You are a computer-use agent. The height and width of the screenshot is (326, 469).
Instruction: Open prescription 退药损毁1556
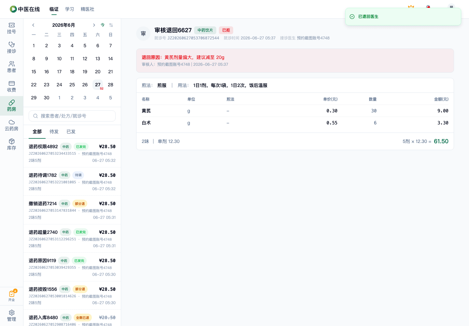[x=72, y=295]
